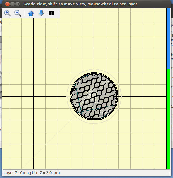Zoom out of the gcode view
This screenshot has height=178, width=173.
(18, 13)
